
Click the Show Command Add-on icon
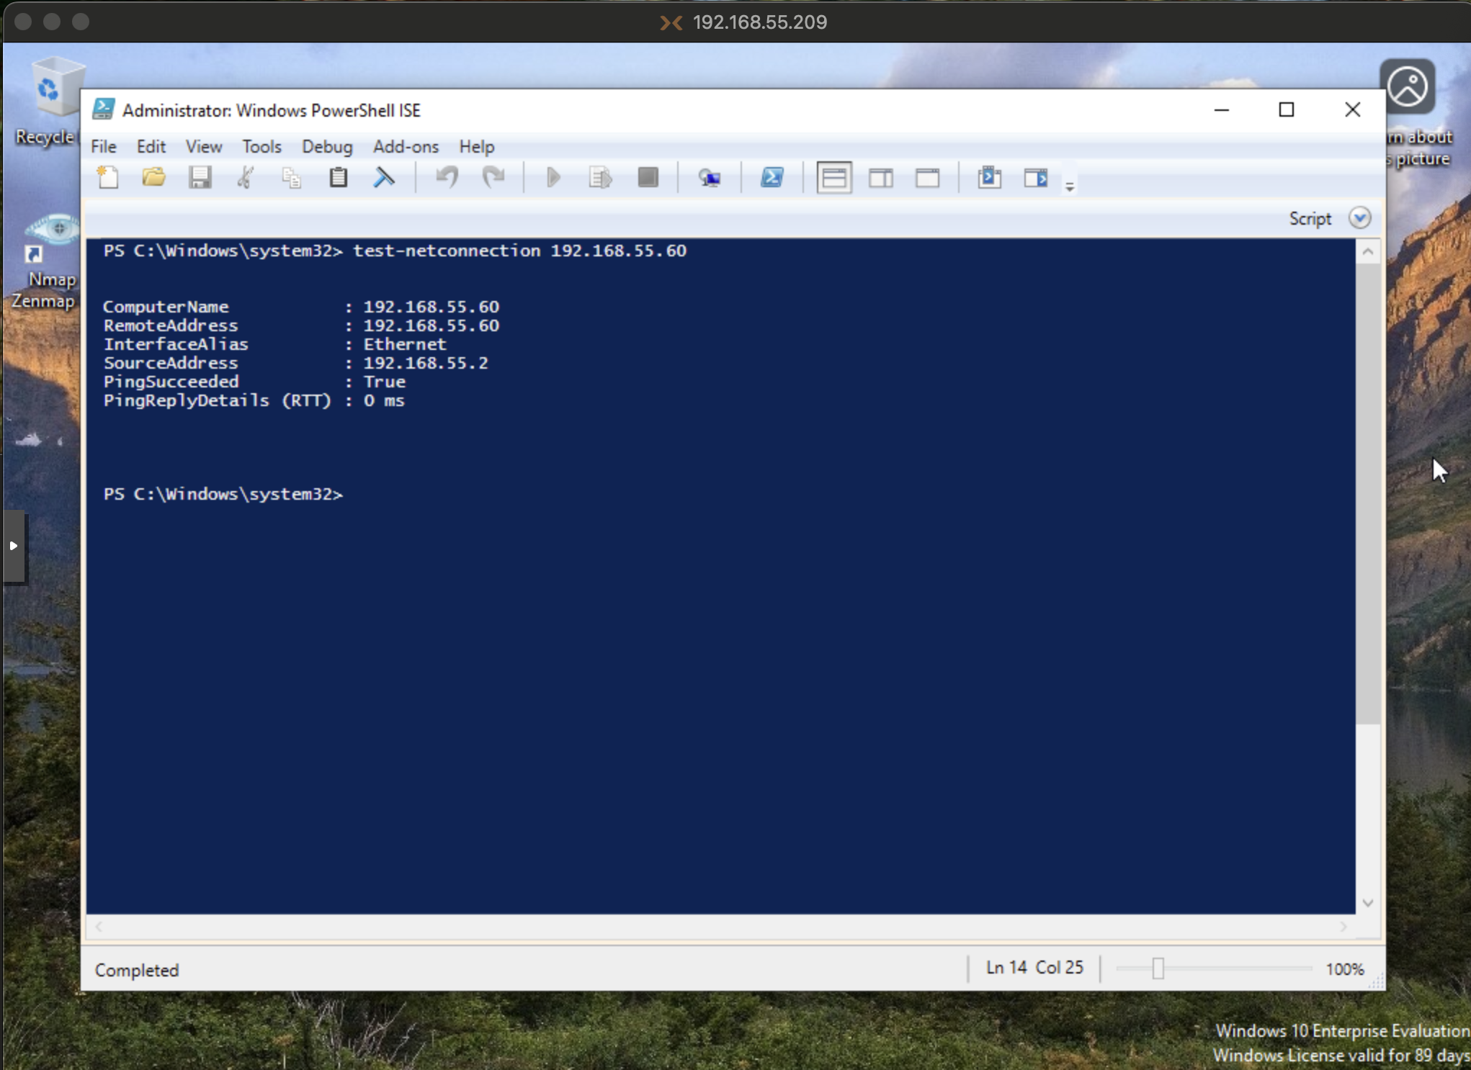click(x=1036, y=177)
